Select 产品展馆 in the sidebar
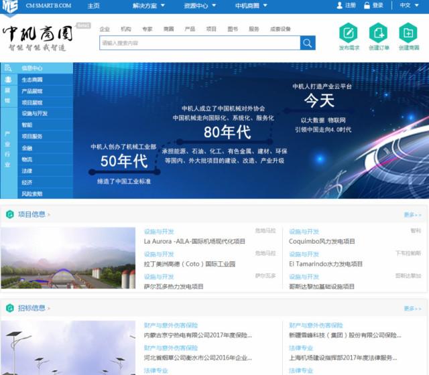 pos(32,91)
